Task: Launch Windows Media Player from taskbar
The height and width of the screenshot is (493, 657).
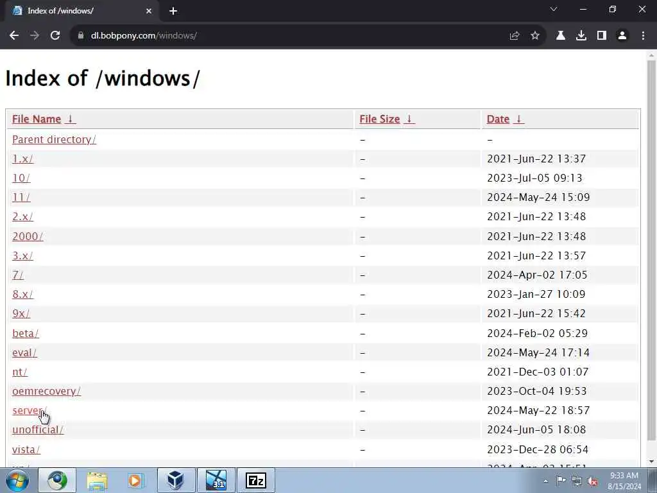Action: pos(135,480)
